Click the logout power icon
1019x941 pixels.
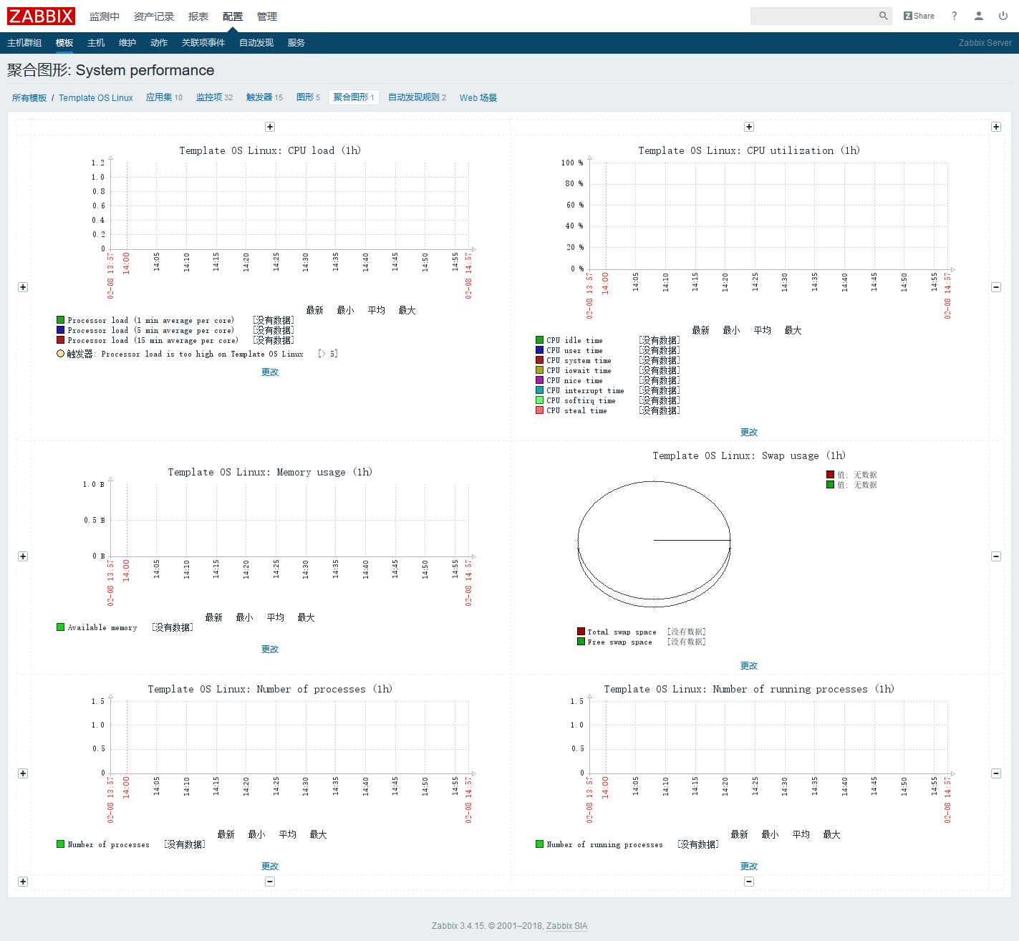click(1003, 16)
